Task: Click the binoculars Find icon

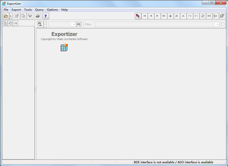Action: 40,24
